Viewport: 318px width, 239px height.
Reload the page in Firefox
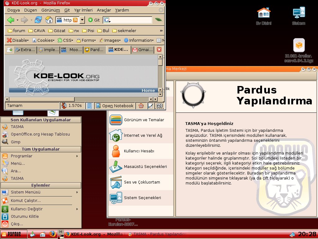[x=38, y=20]
